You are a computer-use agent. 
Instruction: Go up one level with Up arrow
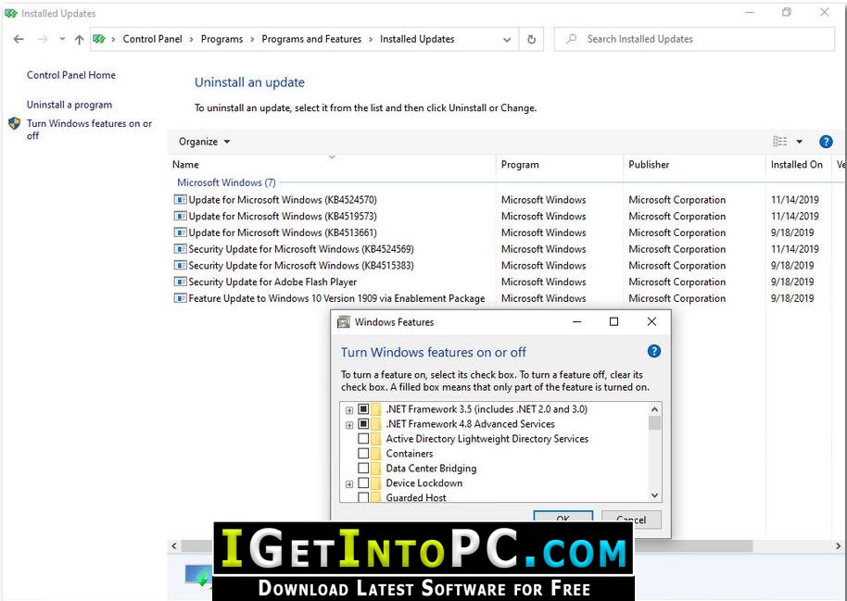point(79,39)
